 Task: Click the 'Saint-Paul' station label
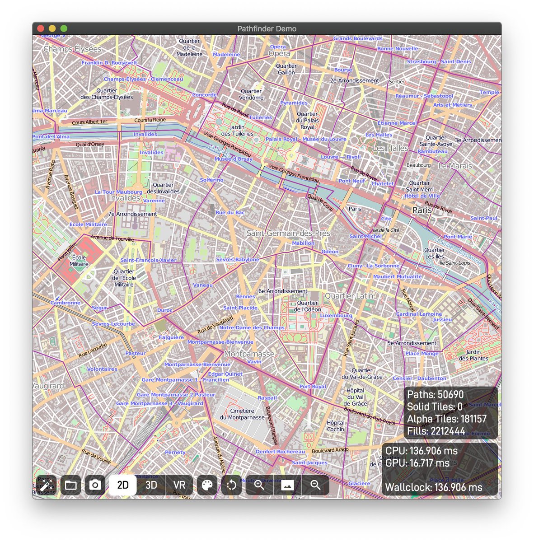[x=484, y=218]
